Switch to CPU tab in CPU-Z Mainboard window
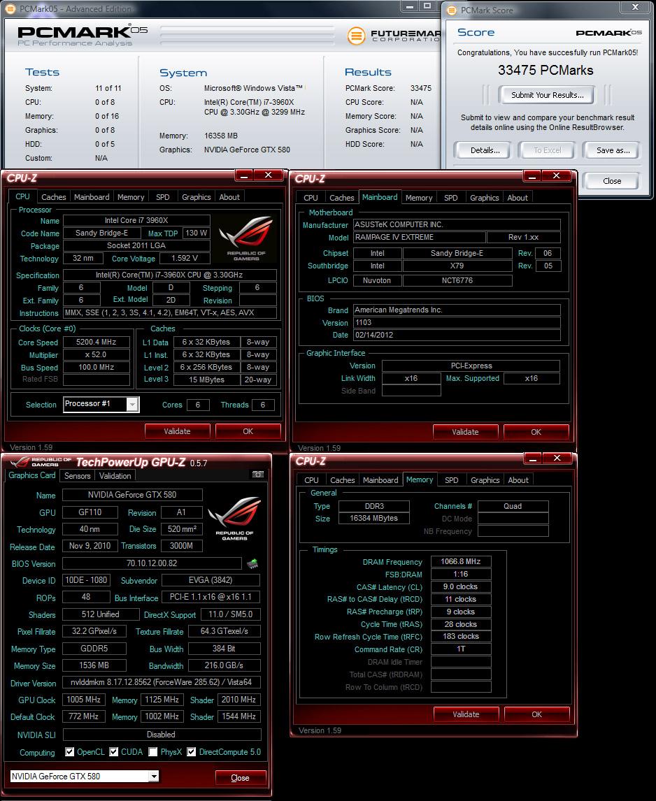 (x=311, y=198)
